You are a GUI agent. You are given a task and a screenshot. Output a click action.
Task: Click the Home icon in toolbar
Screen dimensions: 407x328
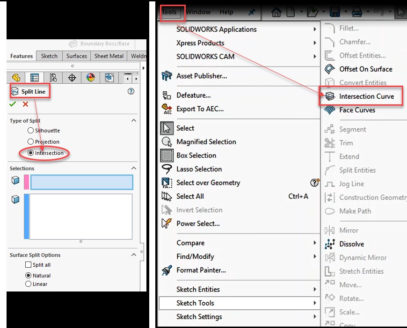[276, 12]
